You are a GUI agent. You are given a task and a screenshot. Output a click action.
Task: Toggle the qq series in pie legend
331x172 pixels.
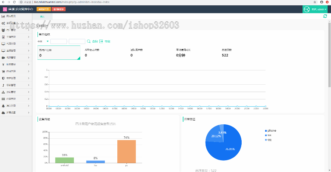[268, 140]
